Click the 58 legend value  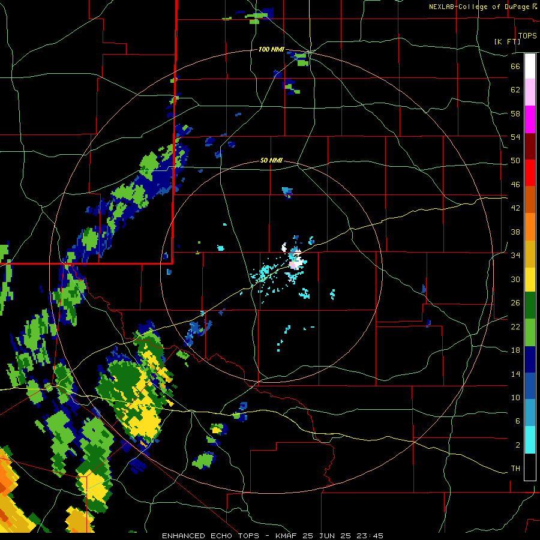coord(515,113)
